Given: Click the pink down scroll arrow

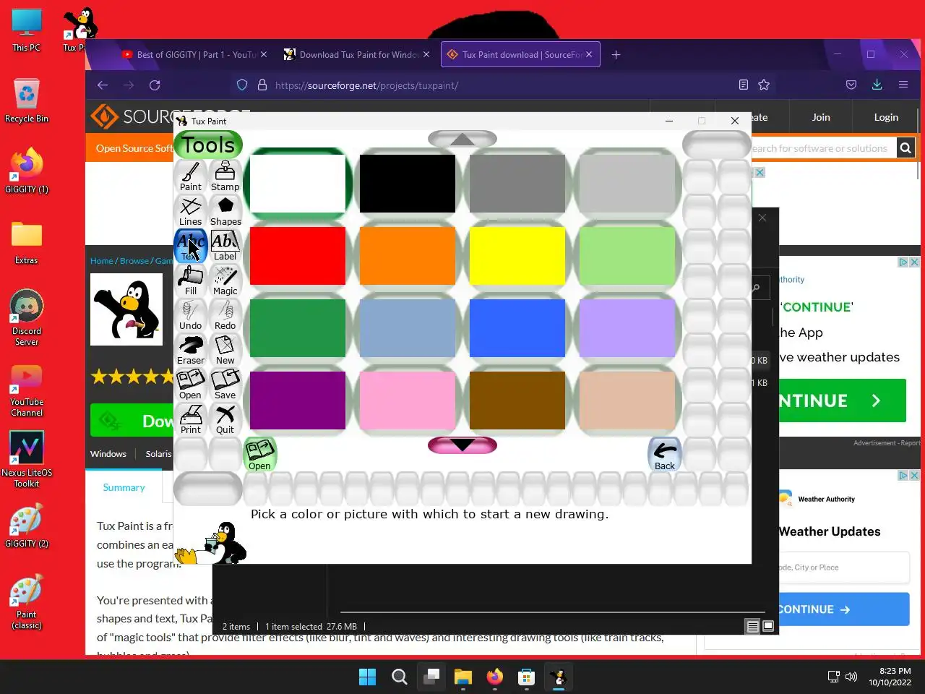Looking at the screenshot, I should [x=462, y=445].
